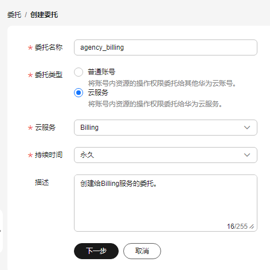Open the 永久 duration dropdown
Screen dimensions: 270x270
(166, 155)
